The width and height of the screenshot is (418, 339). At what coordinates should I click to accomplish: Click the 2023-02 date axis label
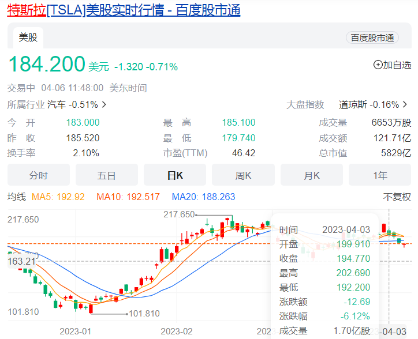[177, 332]
